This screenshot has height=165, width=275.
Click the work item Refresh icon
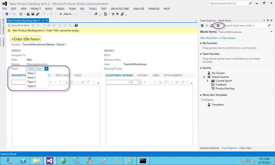click(x=33, y=25)
